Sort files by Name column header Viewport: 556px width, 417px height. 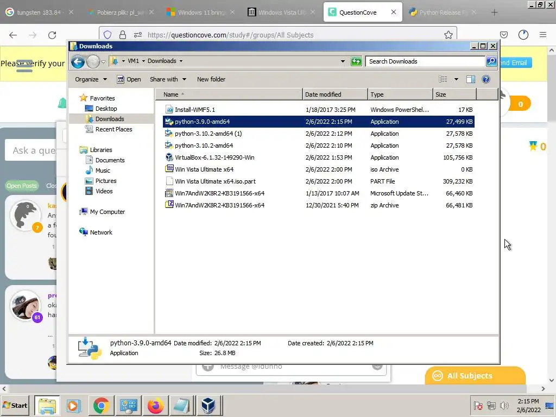coord(229,94)
